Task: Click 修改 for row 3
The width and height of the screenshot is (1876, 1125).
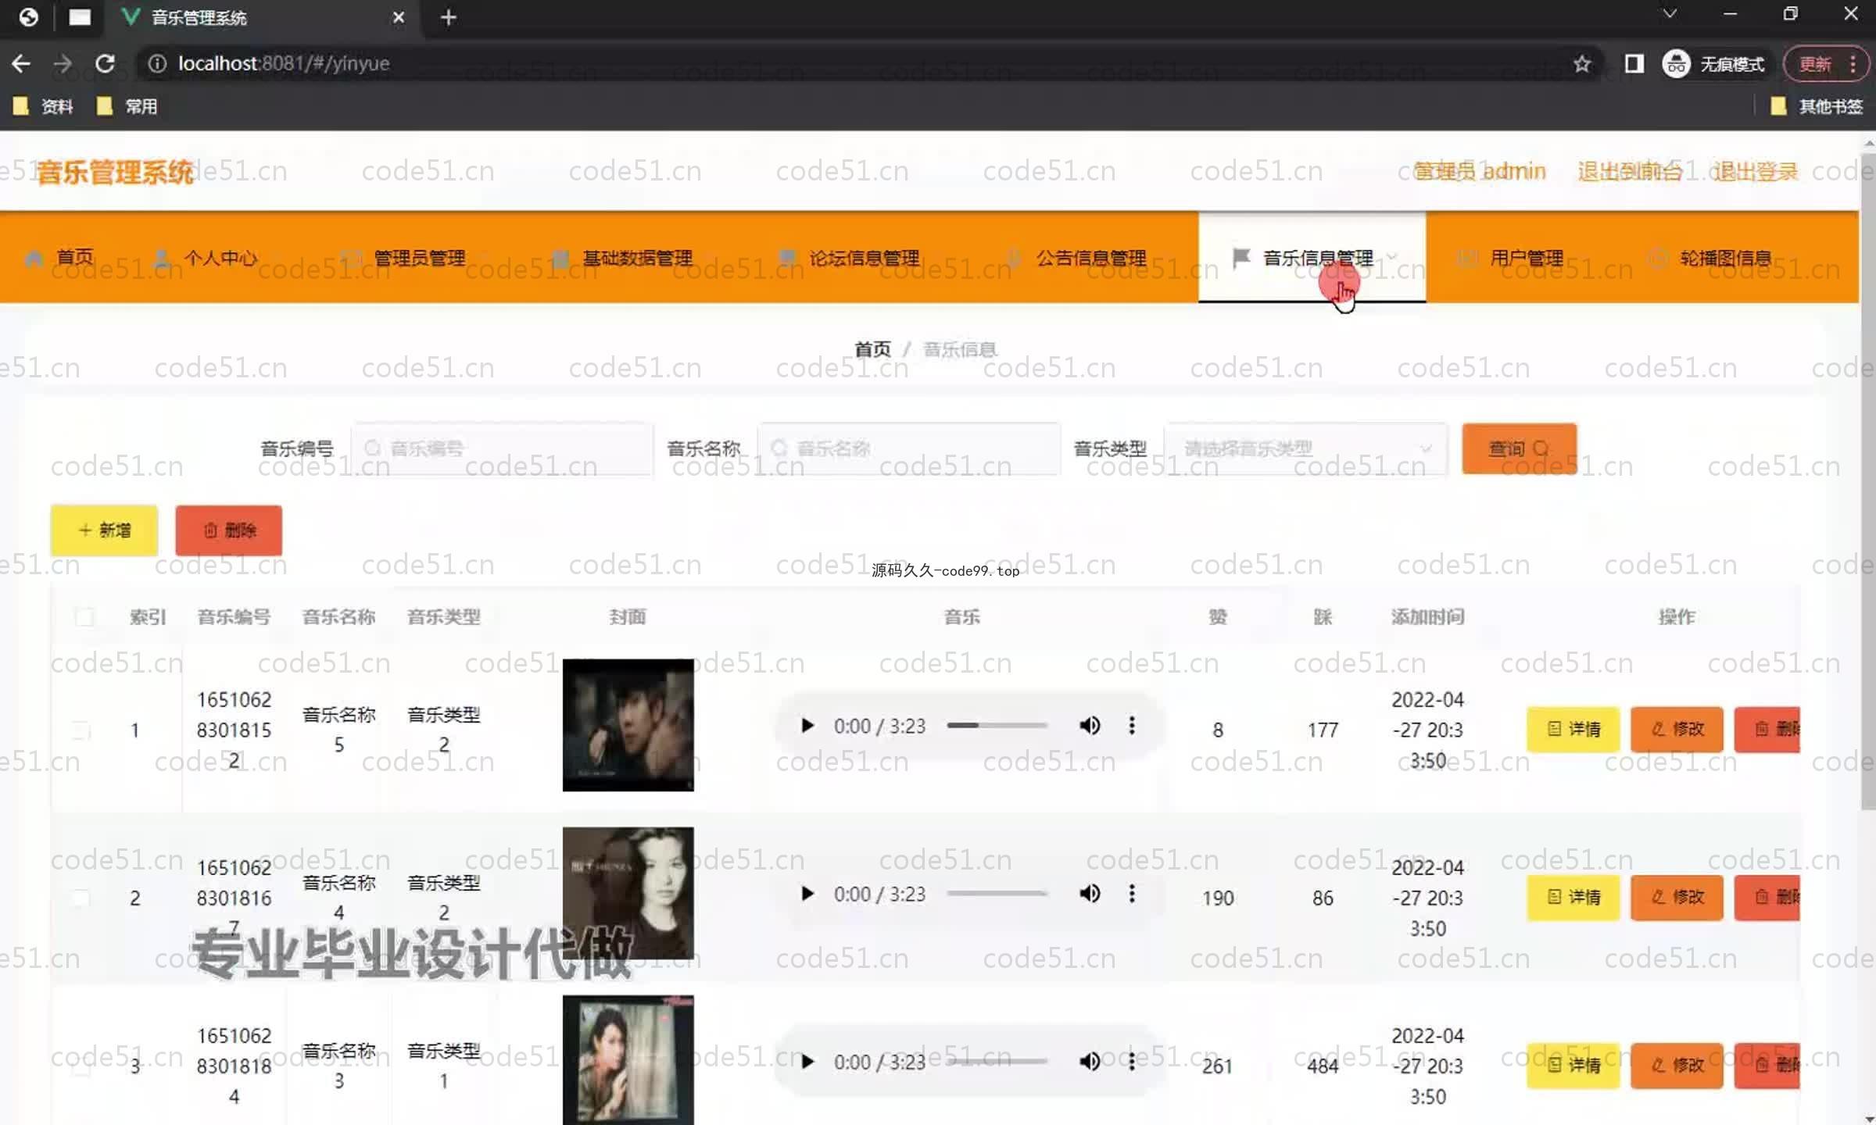Action: point(1677,1065)
